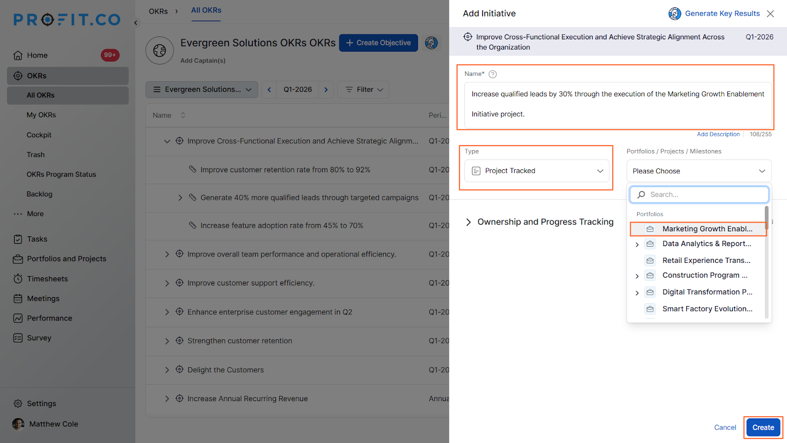The image size is (787, 443).
Task: Collapse the Improve Cross-Functional Execution objective
Action: click(167, 141)
